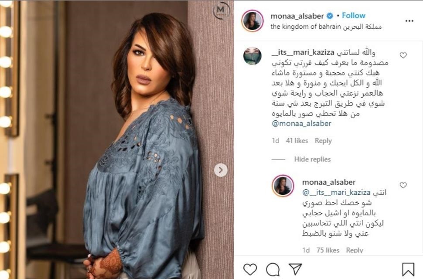This screenshot has width=423, height=279.
Task: Open monaa_alsaber header profile picture
Action: click(x=252, y=21)
